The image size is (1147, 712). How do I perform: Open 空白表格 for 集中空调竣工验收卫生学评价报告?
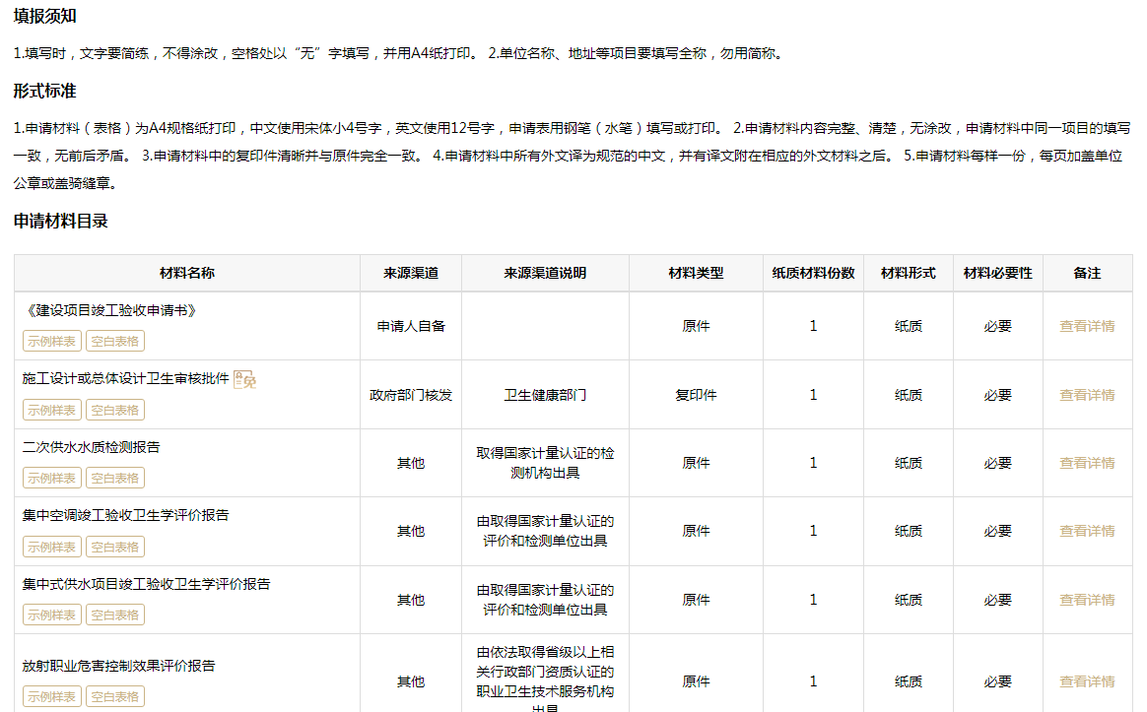click(x=114, y=546)
